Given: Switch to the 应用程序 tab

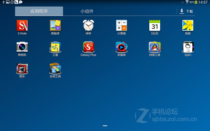Looking at the screenshot, I should pos(39,11).
